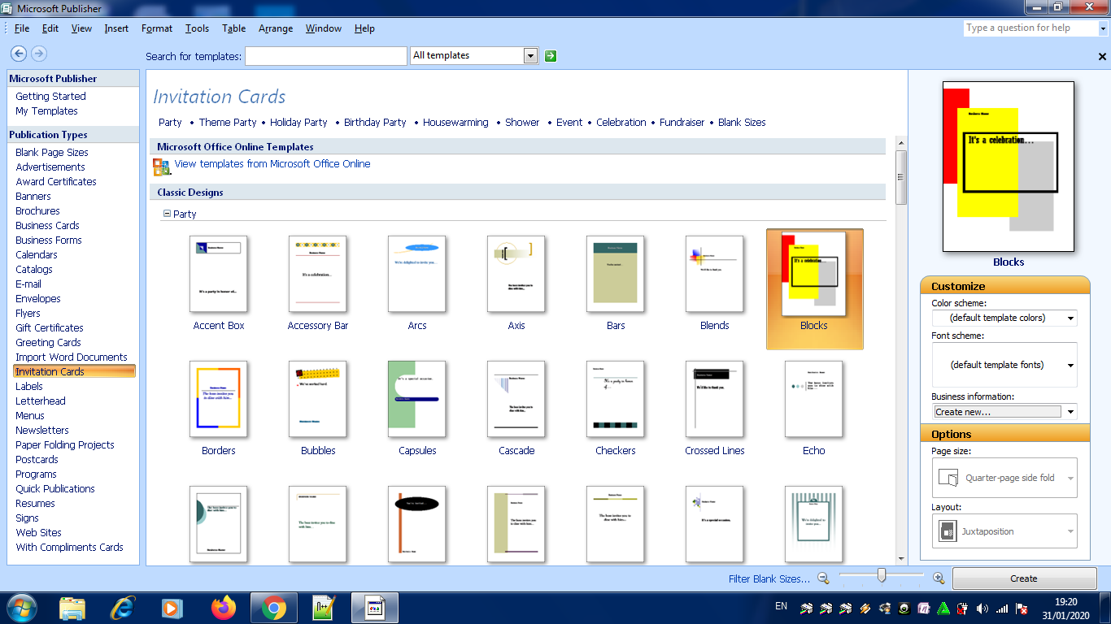Select the Capsules template thumbnail
1111x624 pixels.
(x=417, y=399)
